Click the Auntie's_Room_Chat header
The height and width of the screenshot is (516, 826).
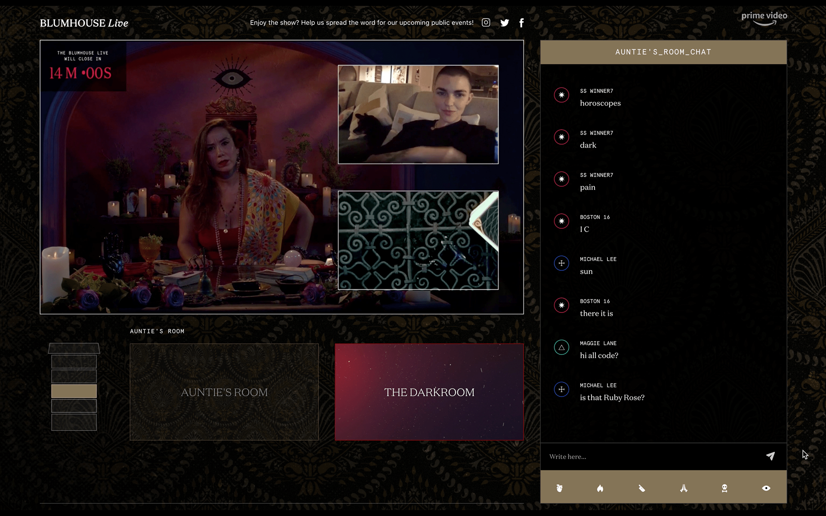pos(663,52)
